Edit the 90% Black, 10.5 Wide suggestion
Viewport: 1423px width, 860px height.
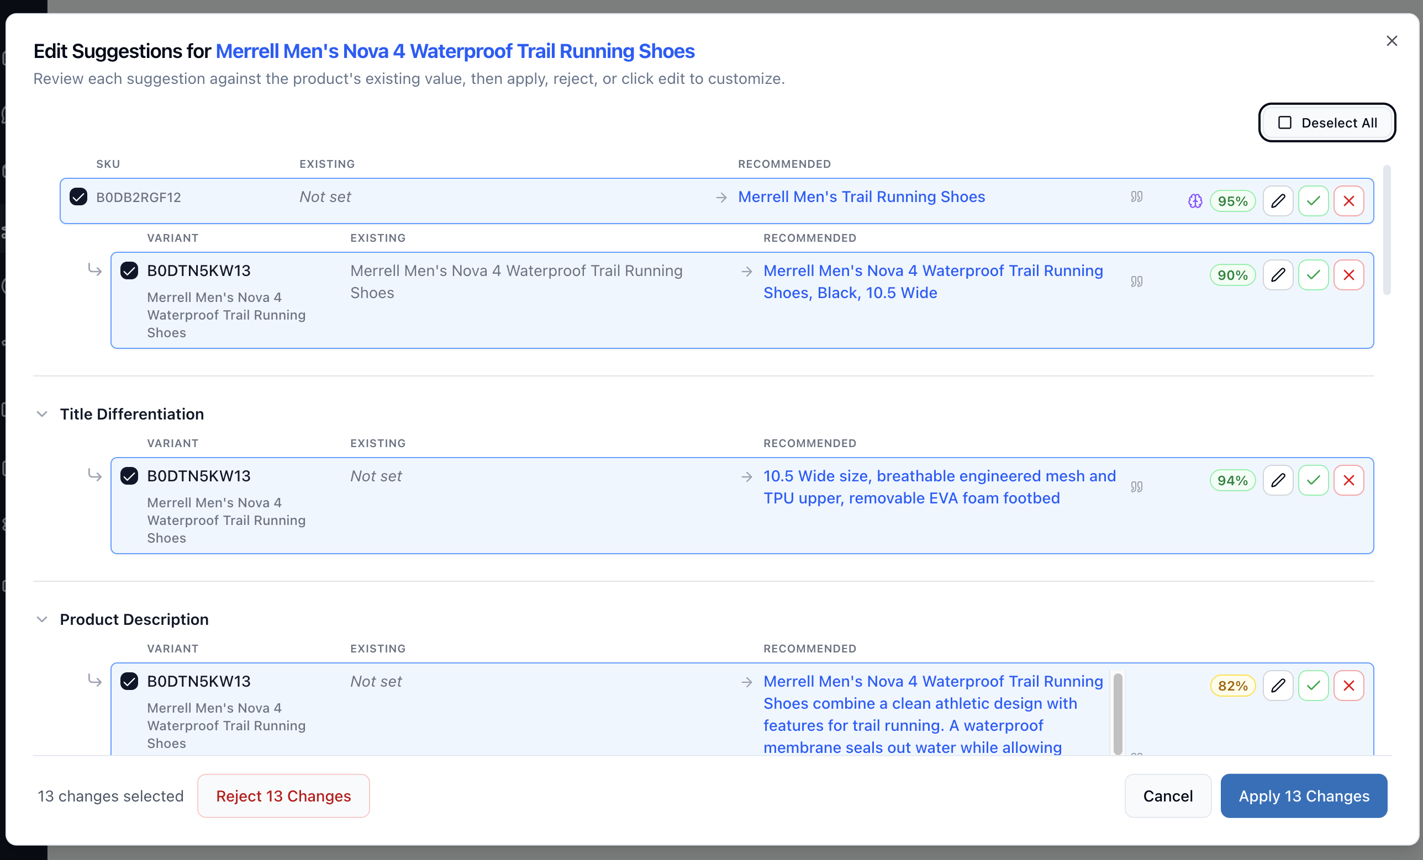pos(1278,275)
